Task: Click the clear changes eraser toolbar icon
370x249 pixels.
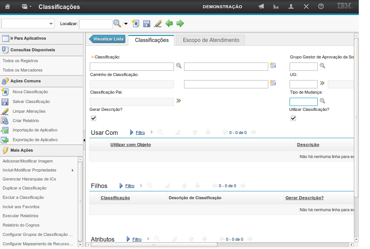Action: (158, 24)
